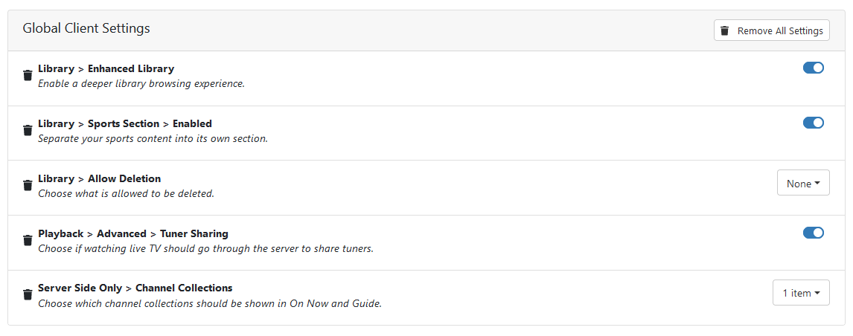Viewport: 853px width, 336px height.
Task: Open the Allow Deletion "None" dropdown
Action: coord(803,183)
